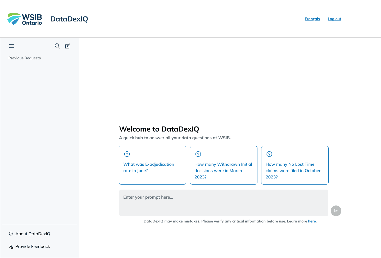Click the Previous Requests heading
381x258 pixels.
coord(25,58)
